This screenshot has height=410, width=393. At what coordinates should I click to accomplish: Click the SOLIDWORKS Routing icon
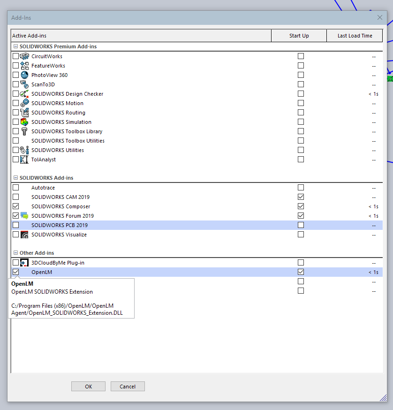pos(24,112)
